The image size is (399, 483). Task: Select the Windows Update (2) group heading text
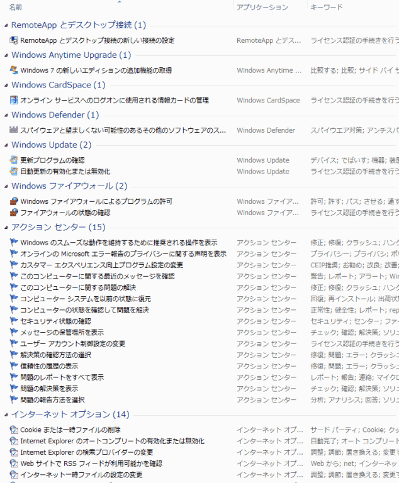pos(52,145)
